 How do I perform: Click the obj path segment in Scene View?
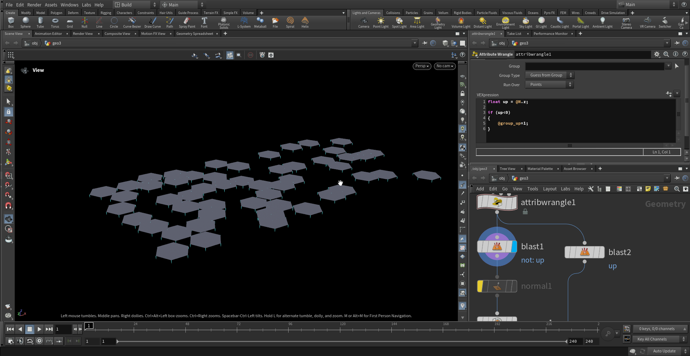click(x=34, y=43)
